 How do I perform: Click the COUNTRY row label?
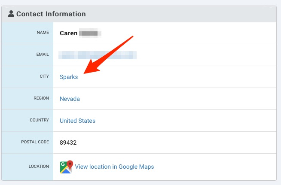(x=39, y=120)
